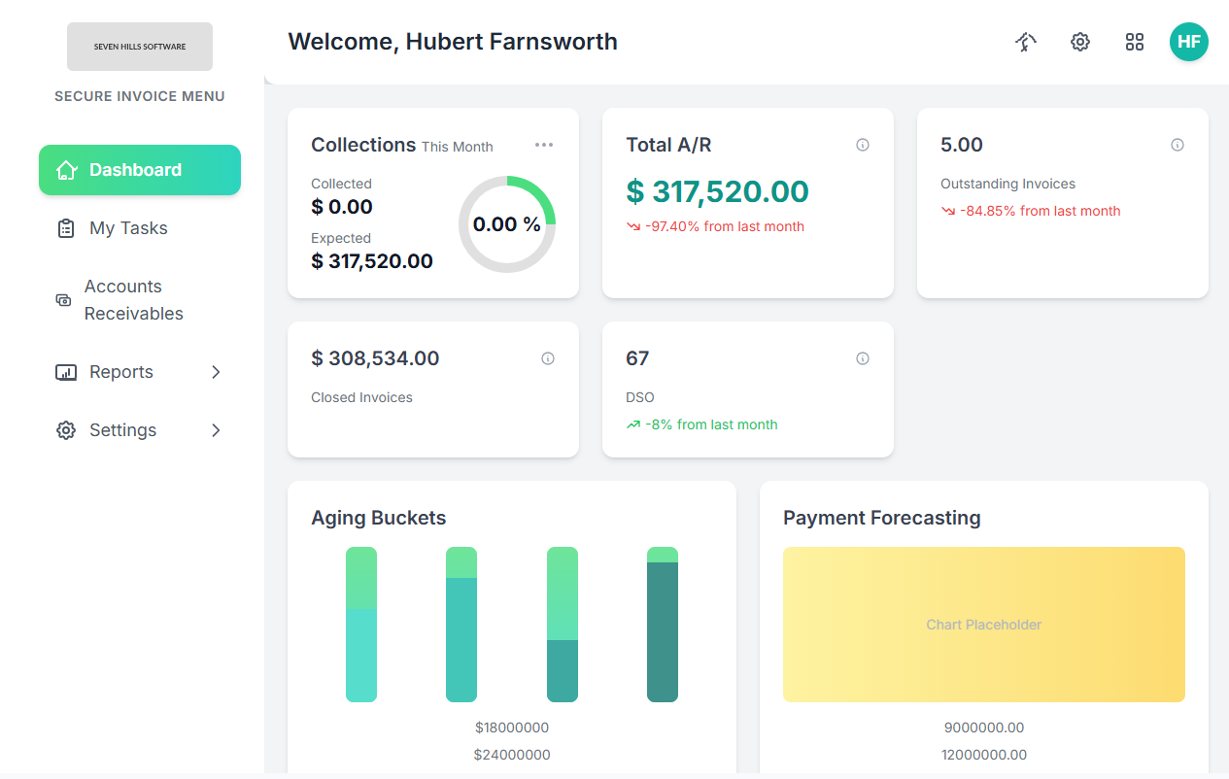The height and width of the screenshot is (779, 1229).
Task: Open the HF user avatar menu
Action: [1189, 42]
